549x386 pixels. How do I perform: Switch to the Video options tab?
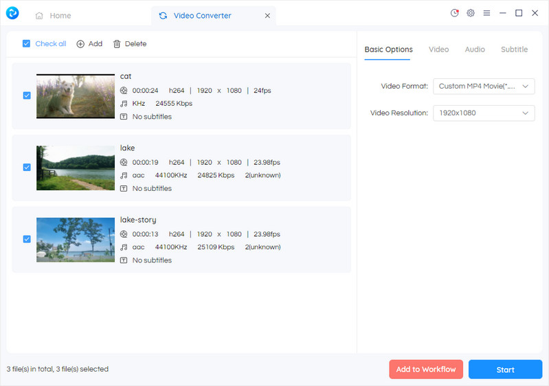tap(438, 49)
